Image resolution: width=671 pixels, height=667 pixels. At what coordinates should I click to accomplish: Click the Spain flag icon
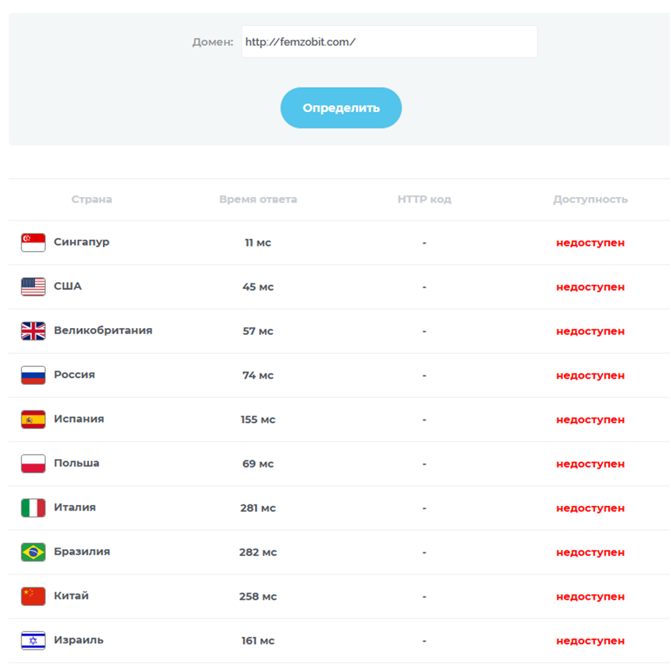point(33,419)
